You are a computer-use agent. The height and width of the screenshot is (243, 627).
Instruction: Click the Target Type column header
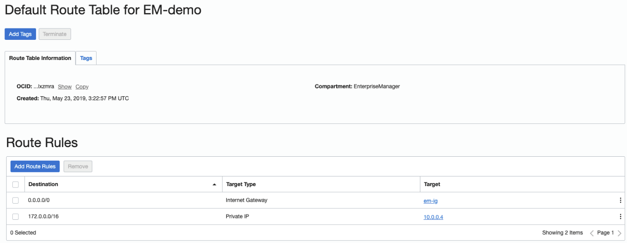pos(241,184)
